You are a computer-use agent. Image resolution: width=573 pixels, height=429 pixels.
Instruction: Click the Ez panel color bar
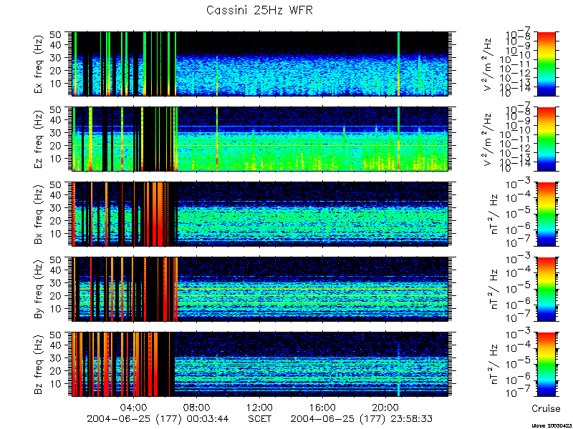pos(546,139)
